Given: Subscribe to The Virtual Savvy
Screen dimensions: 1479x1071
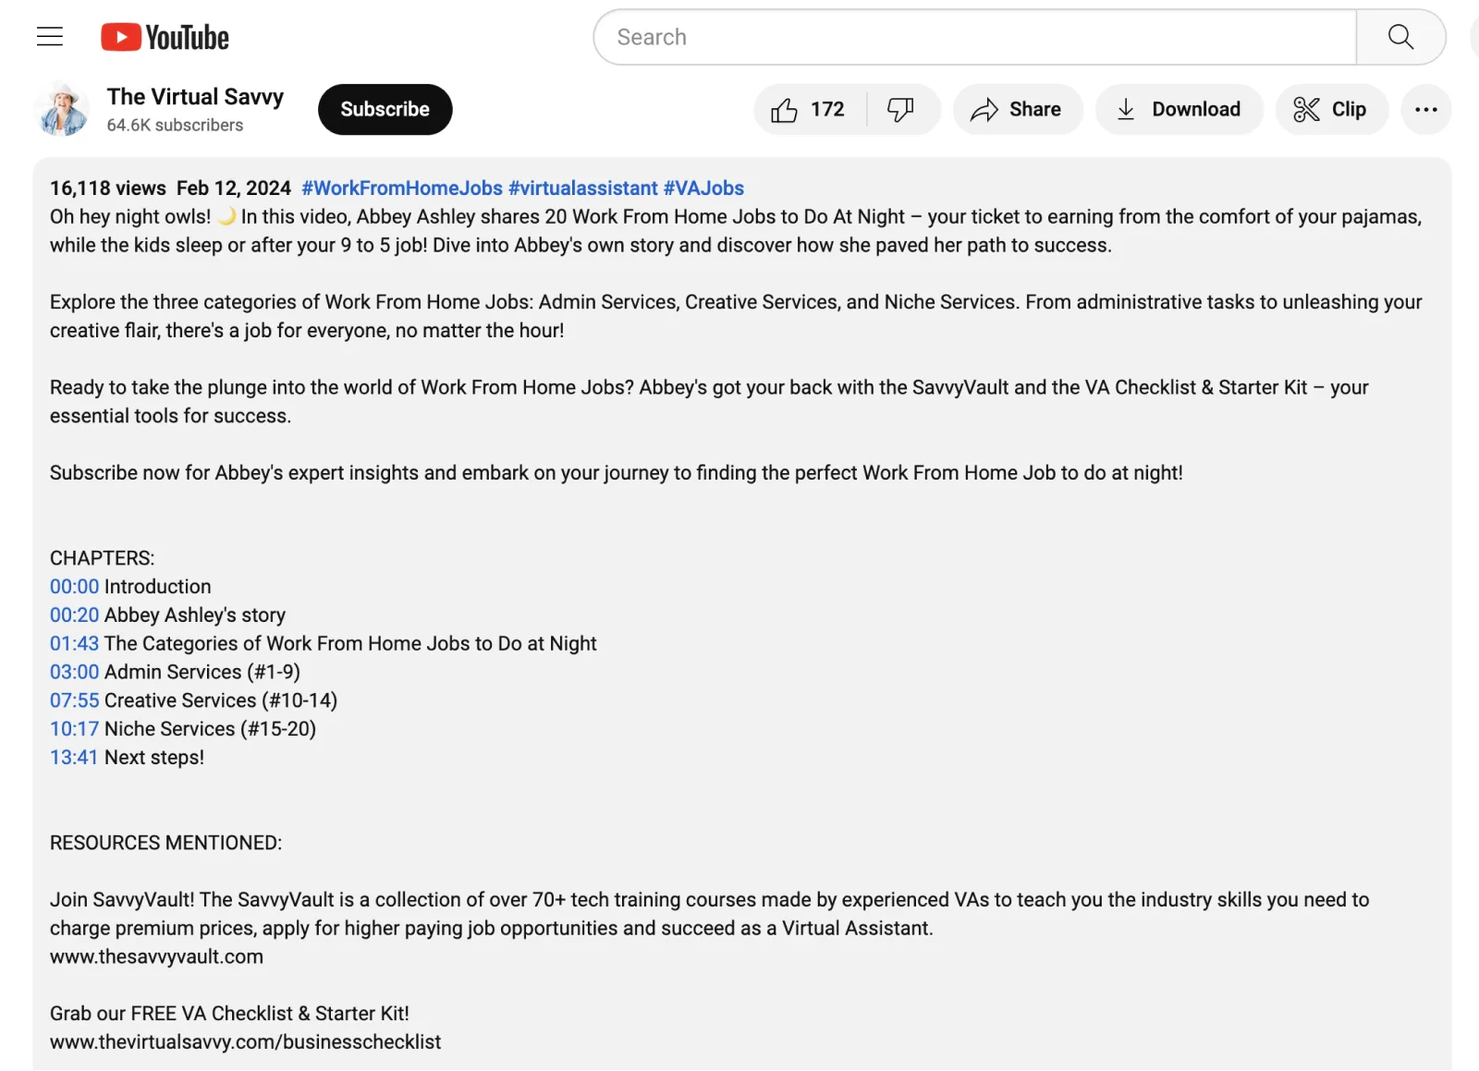Looking at the screenshot, I should 385,110.
